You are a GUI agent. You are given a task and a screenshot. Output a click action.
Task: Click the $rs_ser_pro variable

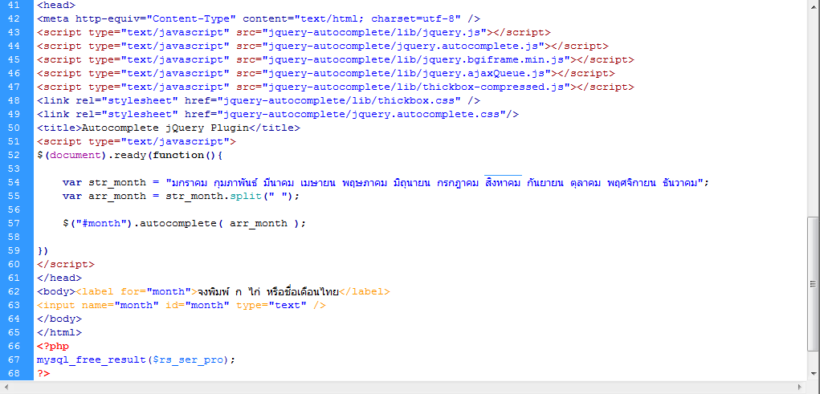tap(188, 359)
